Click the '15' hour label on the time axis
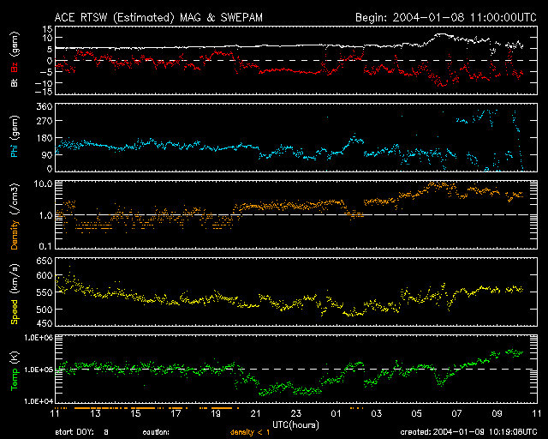 135,414
